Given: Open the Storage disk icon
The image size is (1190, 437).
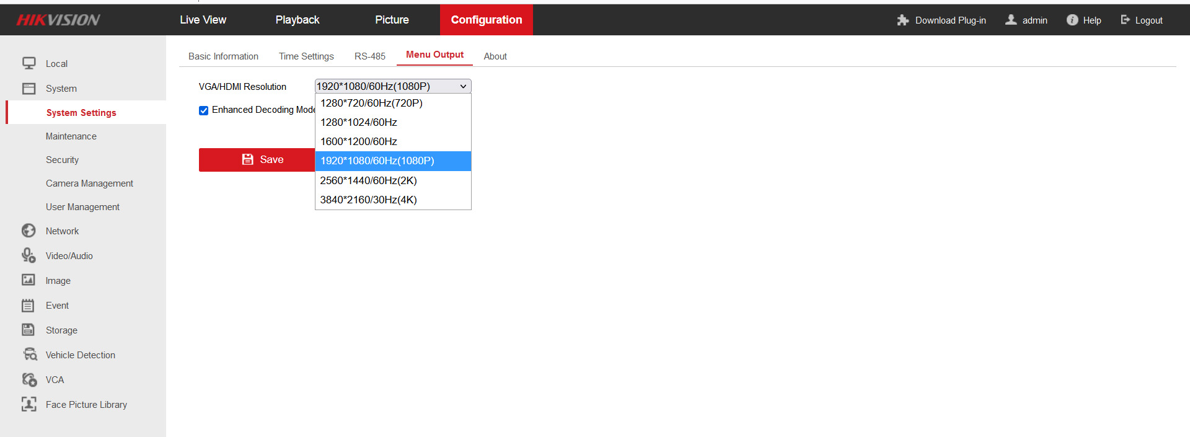Looking at the screenshot, I should click(29, 330).
